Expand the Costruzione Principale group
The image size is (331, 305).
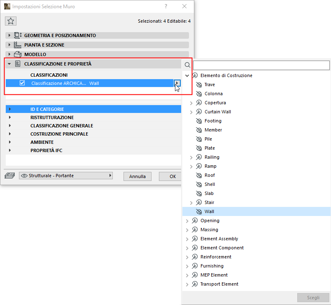point(10,134)
